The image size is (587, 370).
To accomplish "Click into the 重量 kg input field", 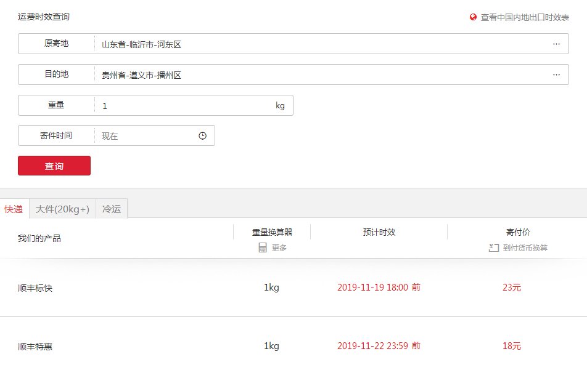I will (185, 106).
